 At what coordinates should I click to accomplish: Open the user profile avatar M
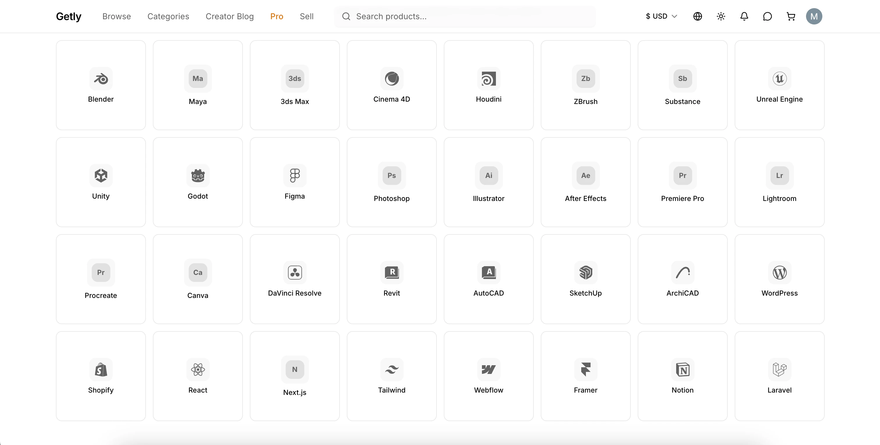click(x=814, y=16)
